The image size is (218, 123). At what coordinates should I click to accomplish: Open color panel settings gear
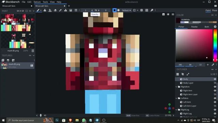tap(215, 27)
